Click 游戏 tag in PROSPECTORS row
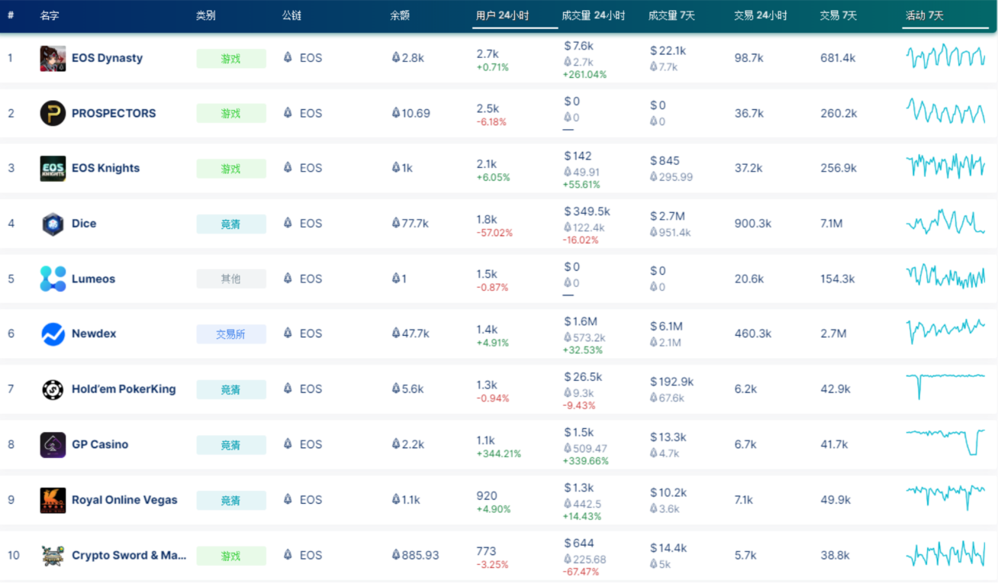 [231, 113]
